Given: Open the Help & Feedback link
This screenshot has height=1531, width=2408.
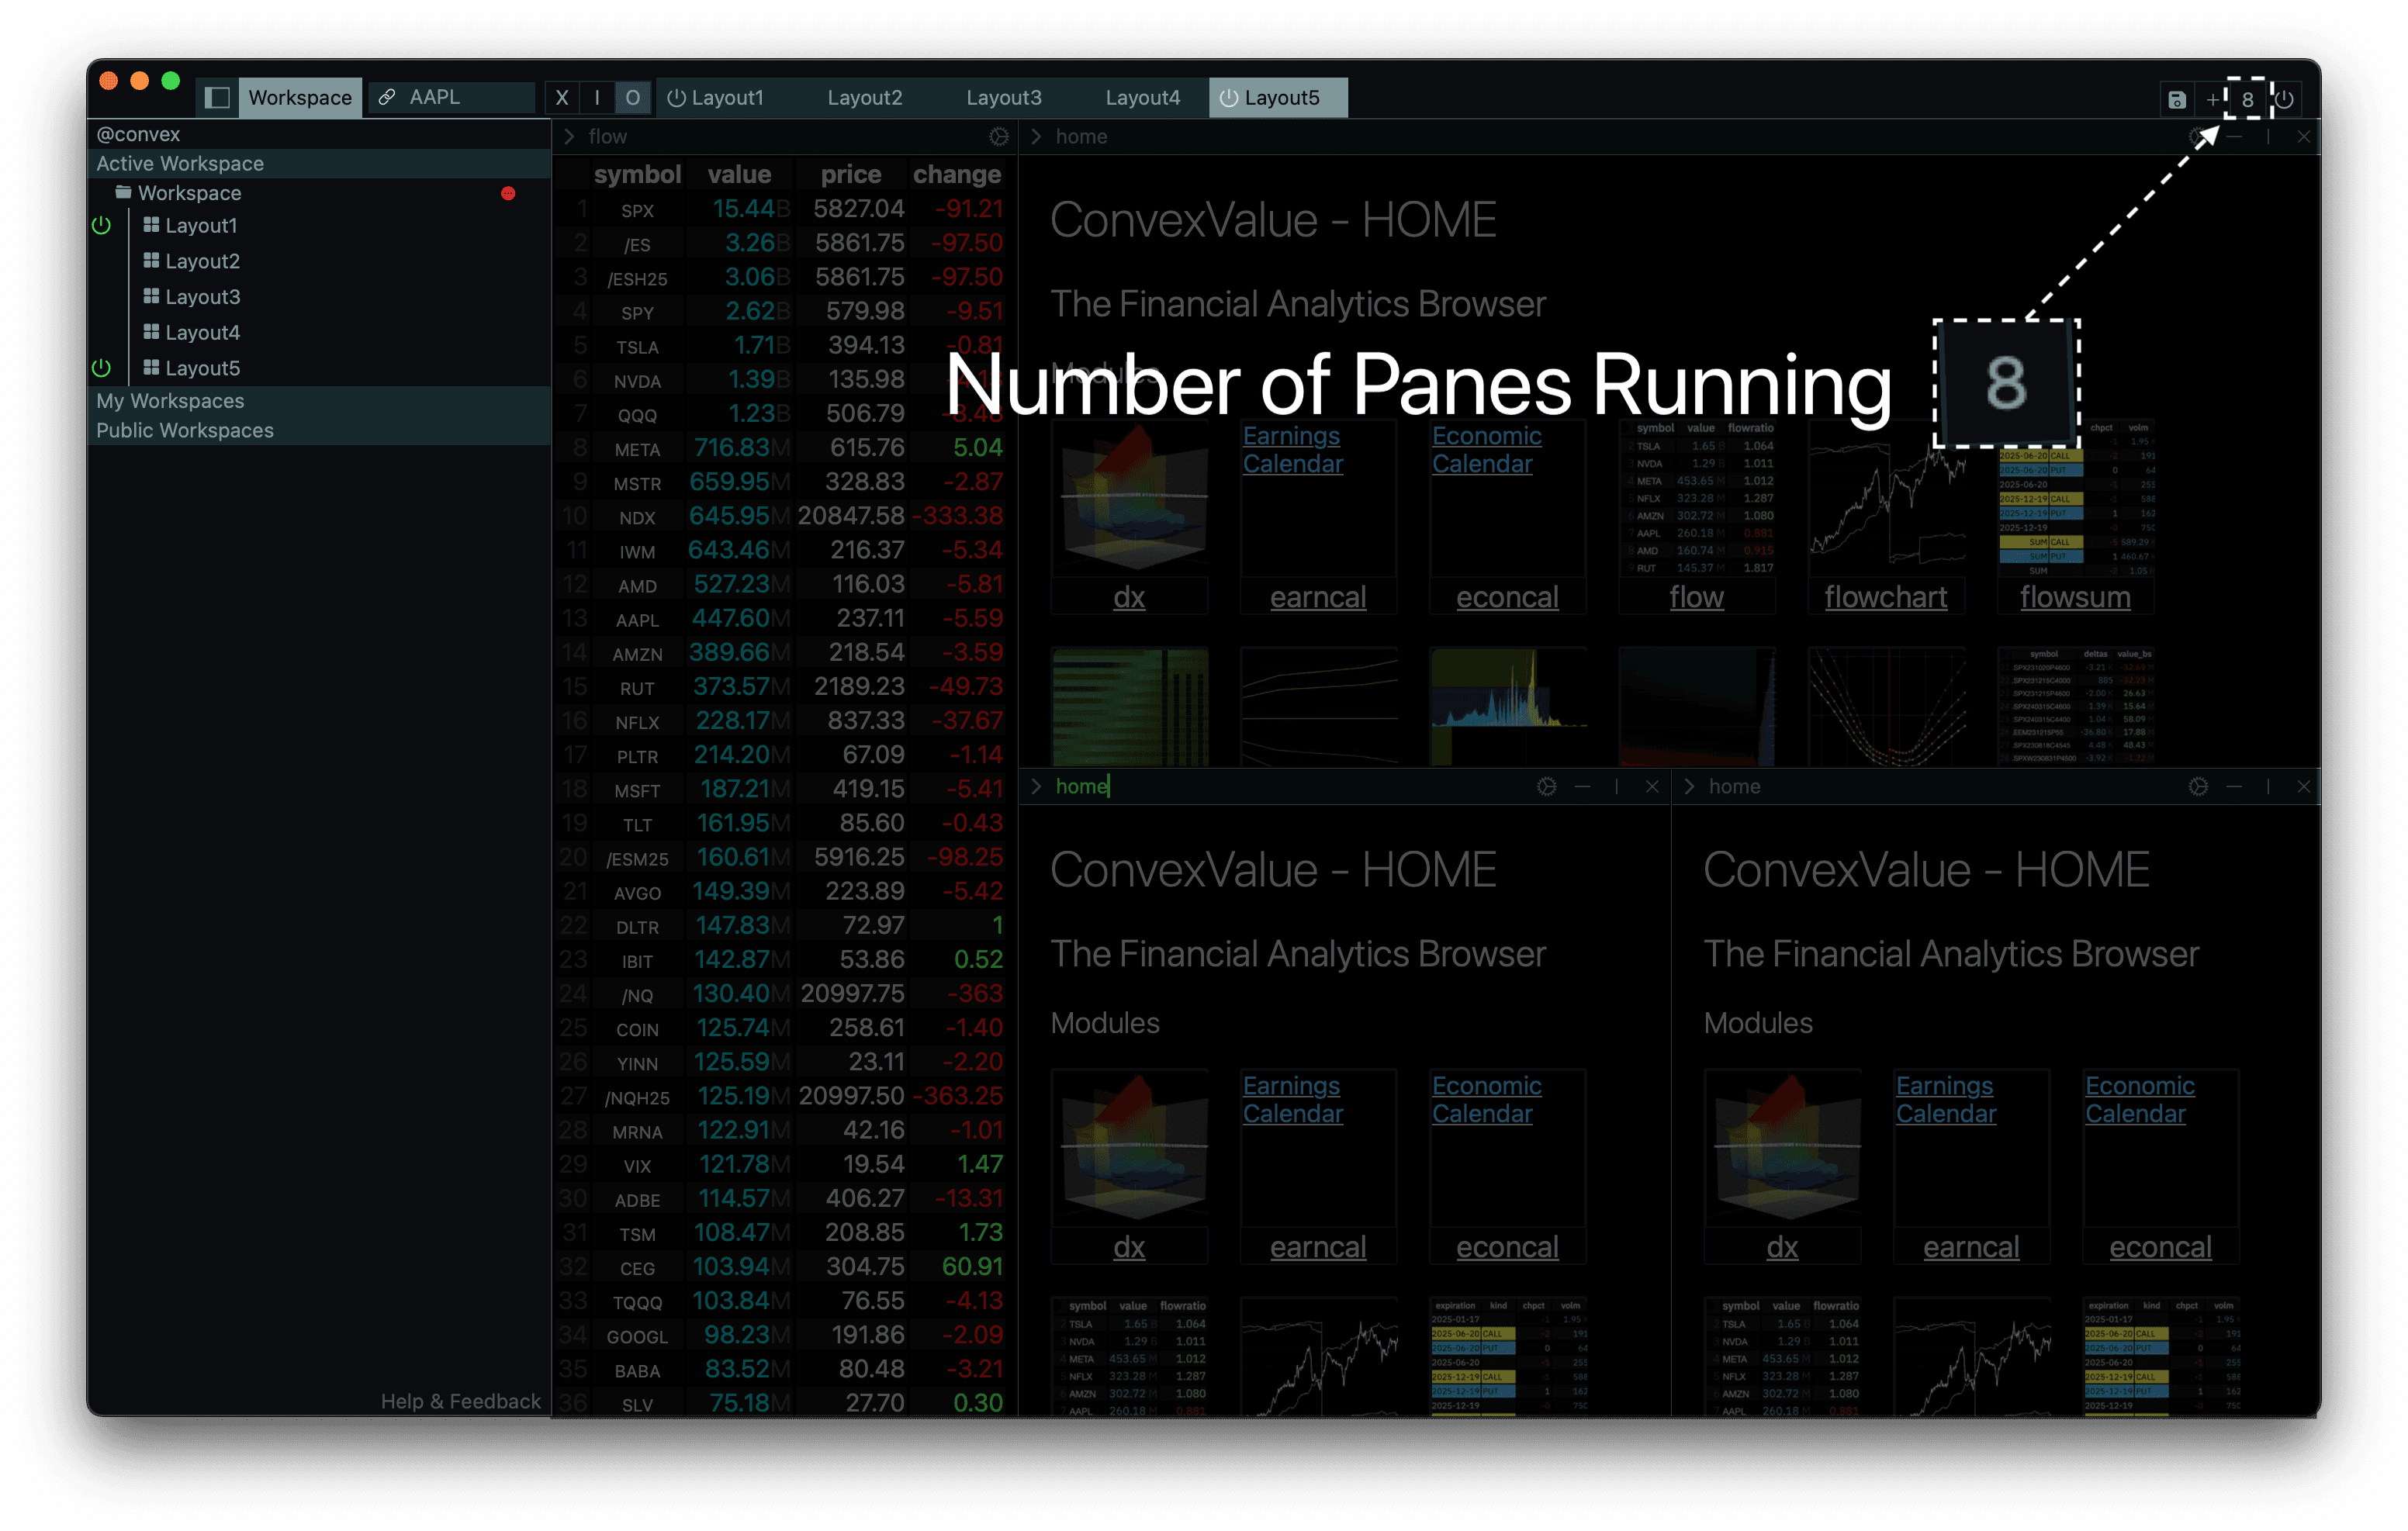Looking at the screenshot, I should [460, 1402].
